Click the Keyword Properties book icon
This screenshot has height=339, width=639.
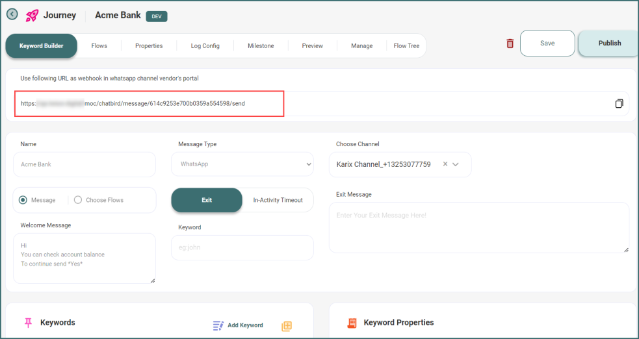(x=352, y=323)
